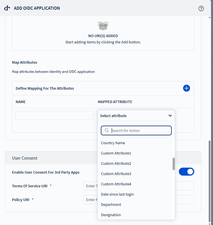Collapse the Select attribute dropdown
The image size is (213, 225).
(x=136, y=116)
